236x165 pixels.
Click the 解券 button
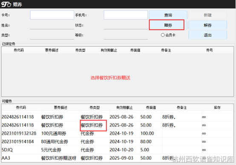click(x=208, y=25)
